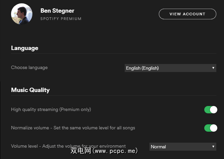Image resolution: width=224 pixels, height=159 pixels.
Task: Click the Ben Stegner username text
Action: [x=57, y=11]
